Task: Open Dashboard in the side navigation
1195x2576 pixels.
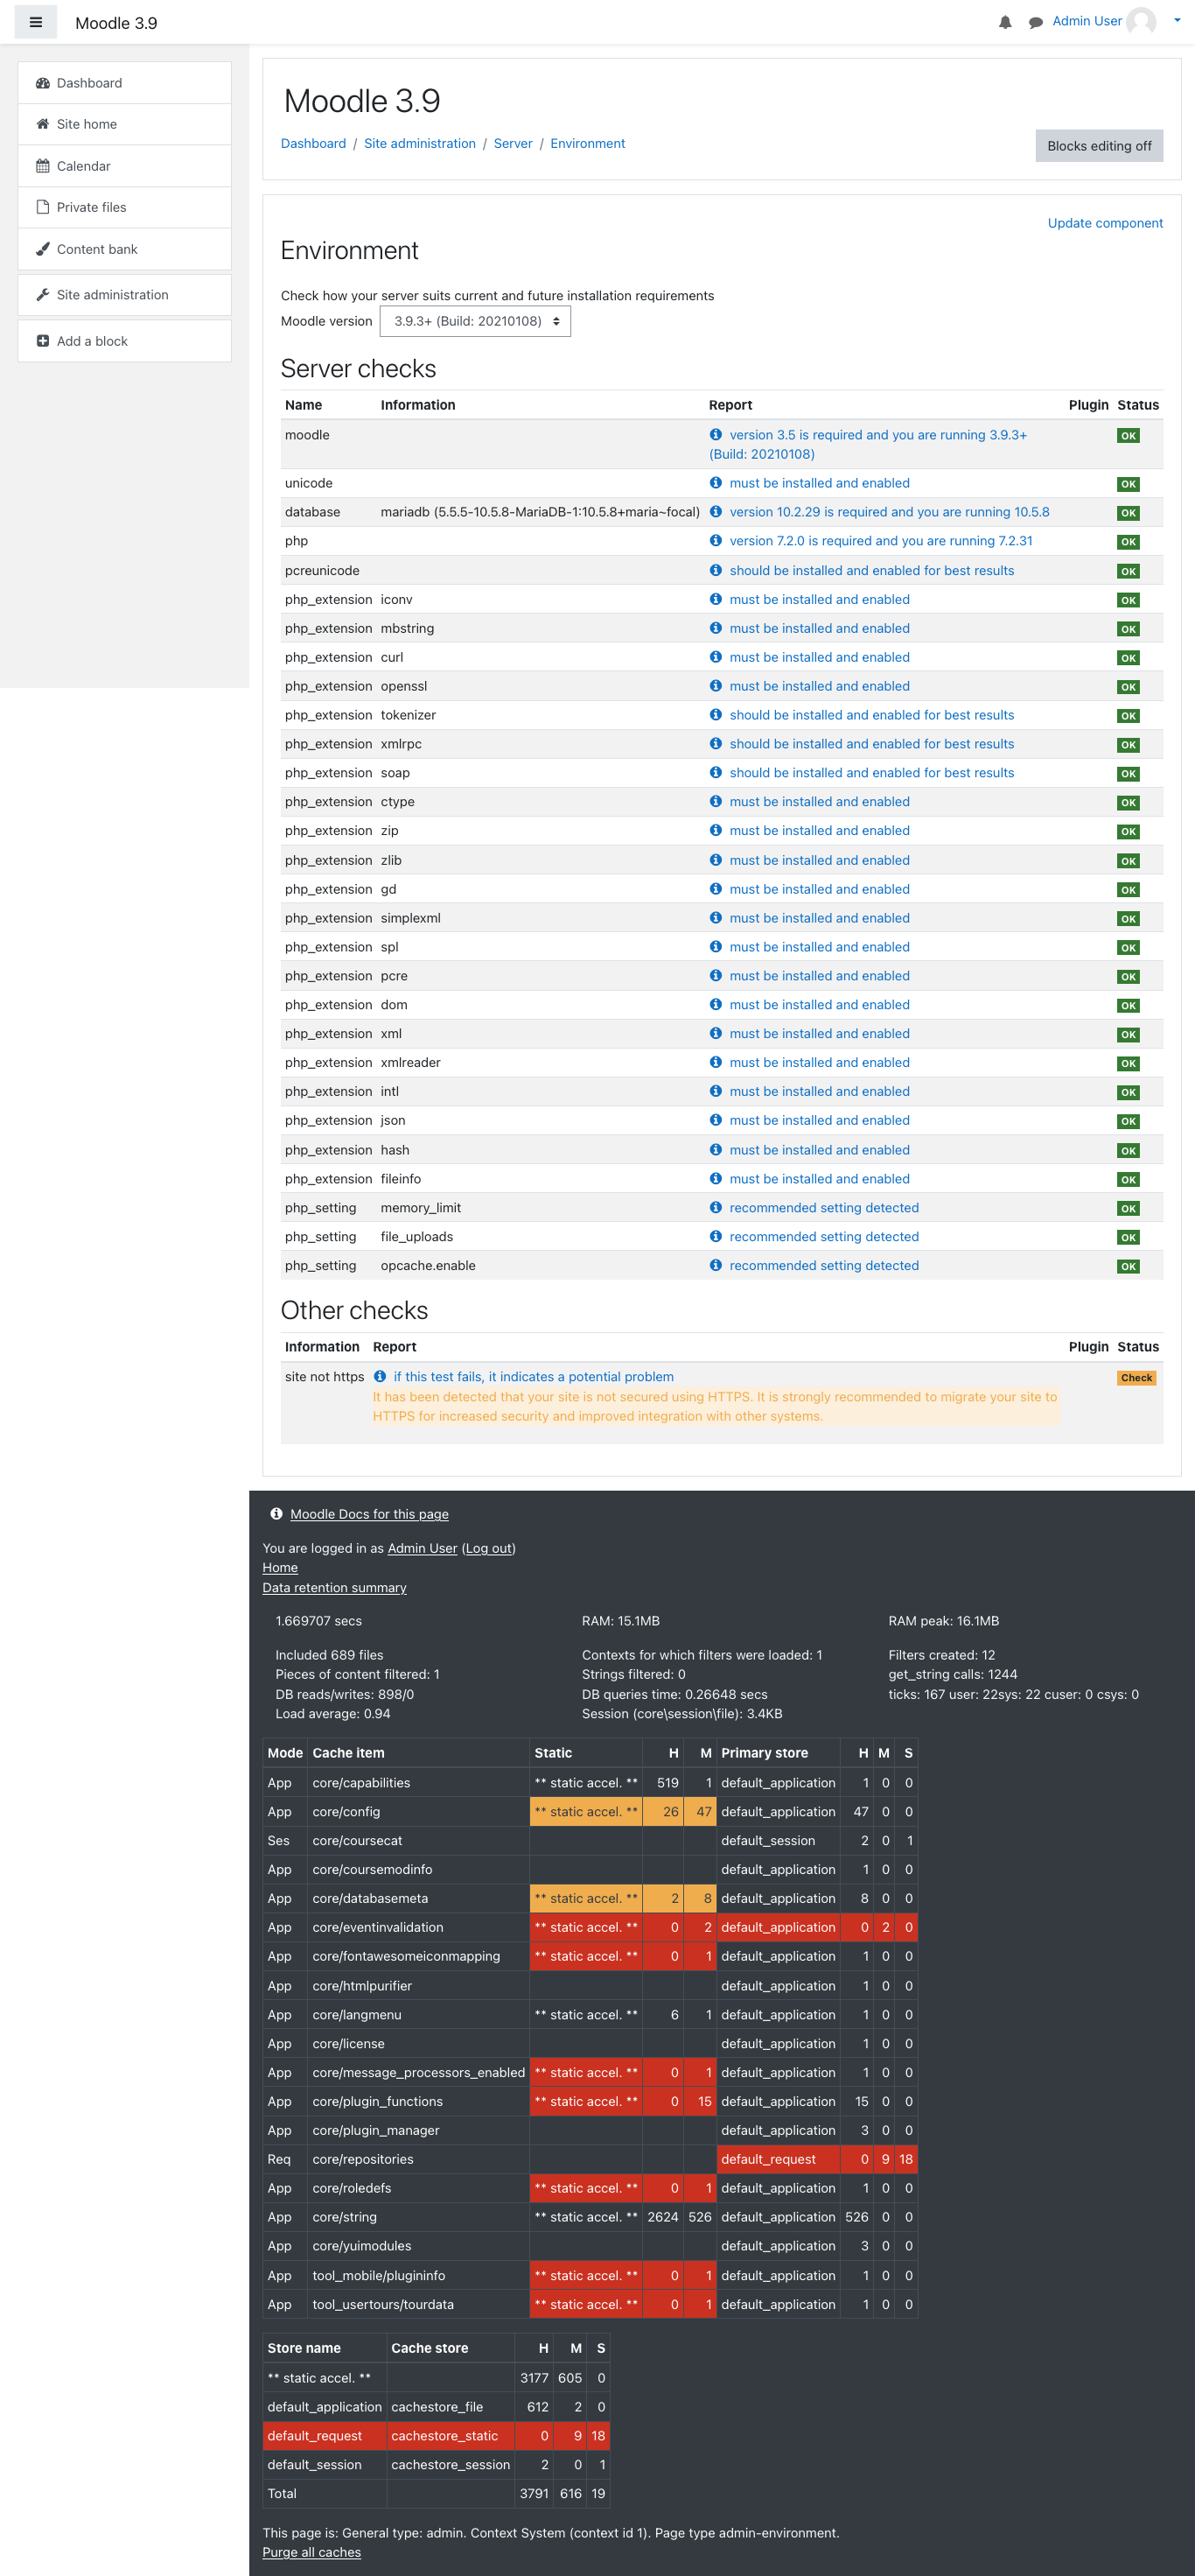Action: 125,83
